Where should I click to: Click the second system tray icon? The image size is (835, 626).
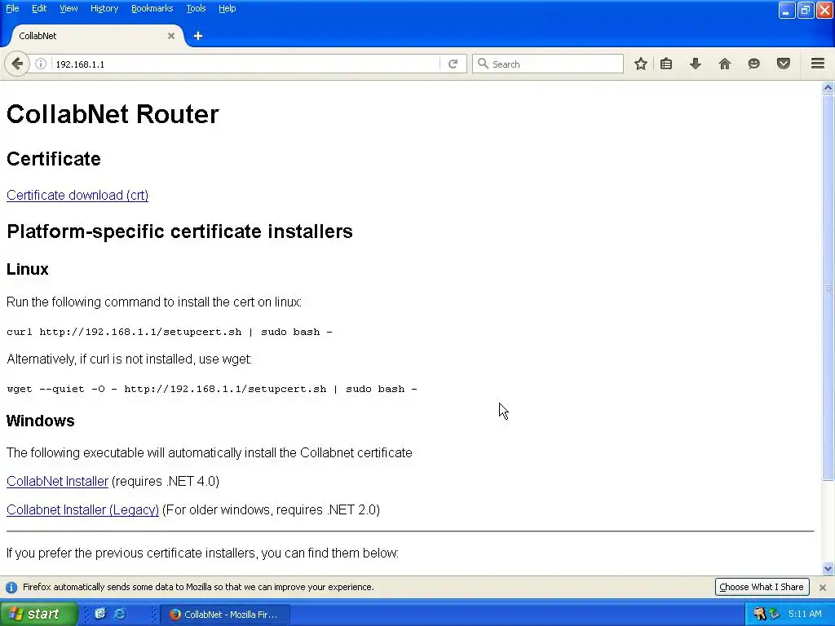click(775, 614)
